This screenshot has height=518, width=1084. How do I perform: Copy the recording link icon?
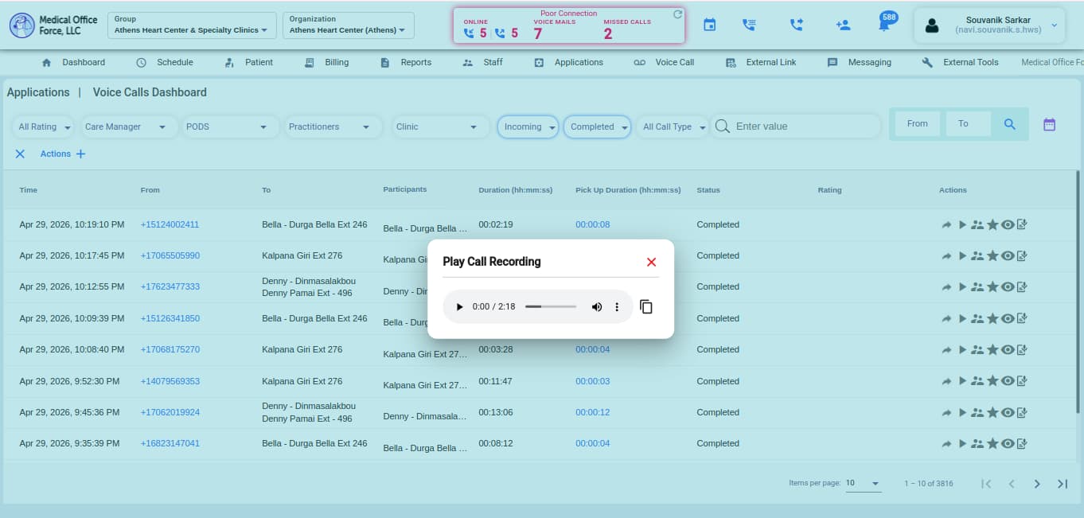[646, 307]
